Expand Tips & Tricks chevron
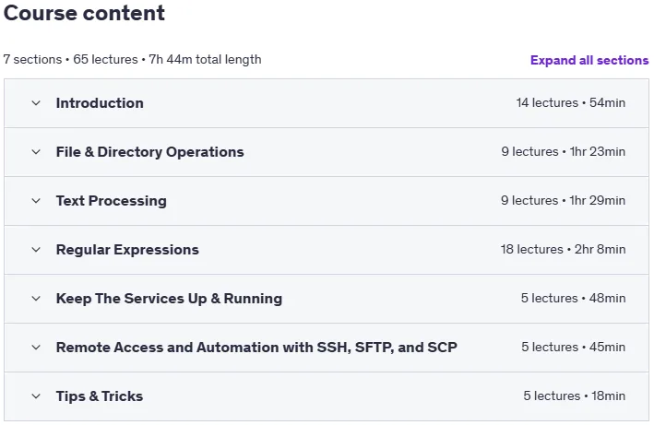Viewport: 654px width, 425px height. click(36, 396)
